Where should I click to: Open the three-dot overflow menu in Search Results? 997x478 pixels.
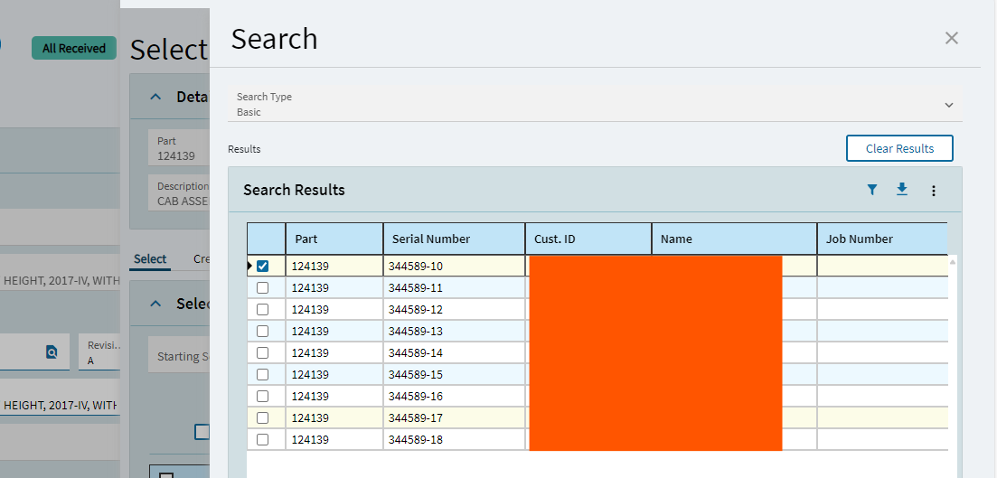click(x=934, y=191)
